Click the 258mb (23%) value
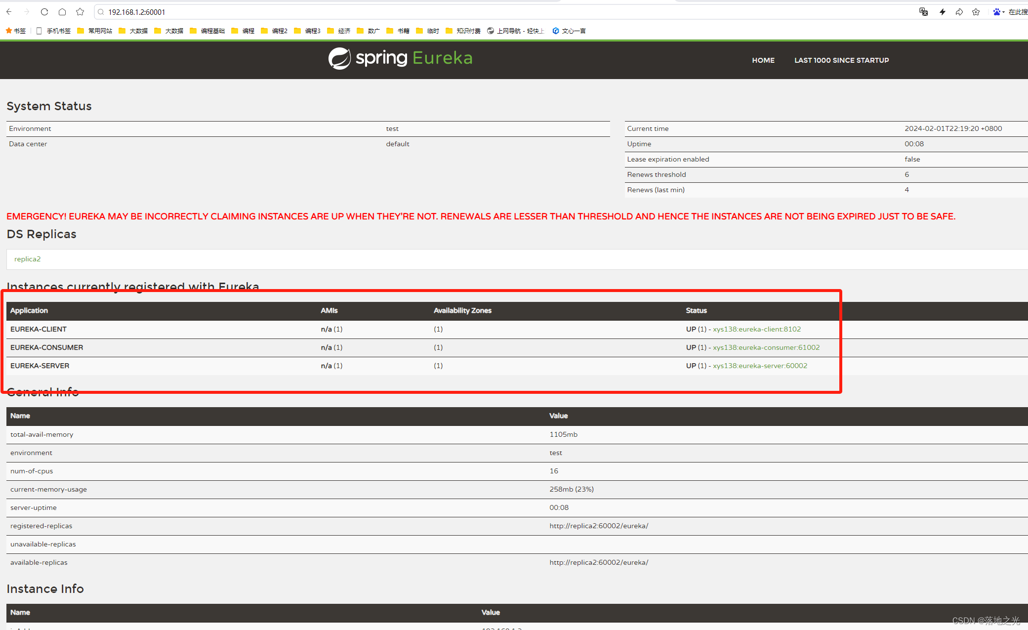 [x=572, y=489]
